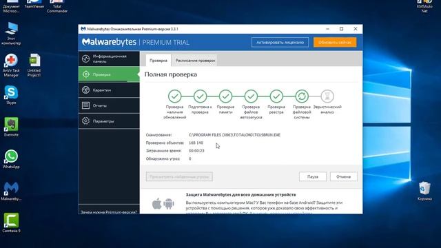The width and height of the screenshot is (441, 248).
Task: Click the Отмена button
Action: pos(344,176)
